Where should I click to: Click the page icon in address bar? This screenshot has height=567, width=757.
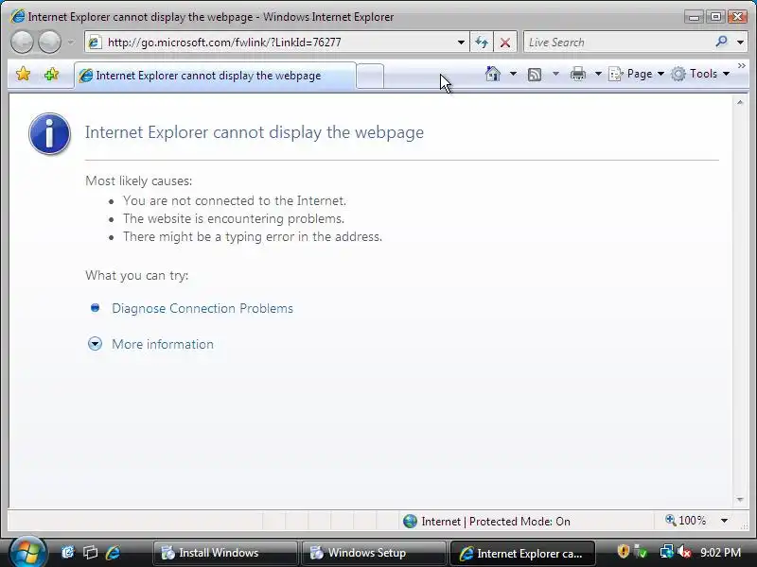tap(95, 43)
